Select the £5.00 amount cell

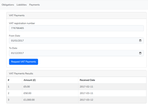point(50,87)
